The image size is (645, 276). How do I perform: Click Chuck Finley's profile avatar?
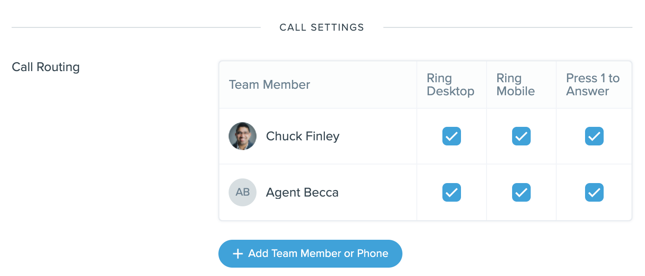coord(242,136)
